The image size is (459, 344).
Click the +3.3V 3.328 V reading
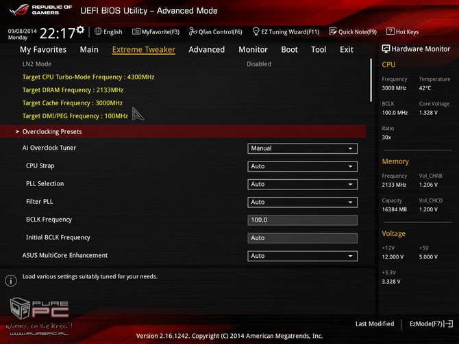point(391,282)
